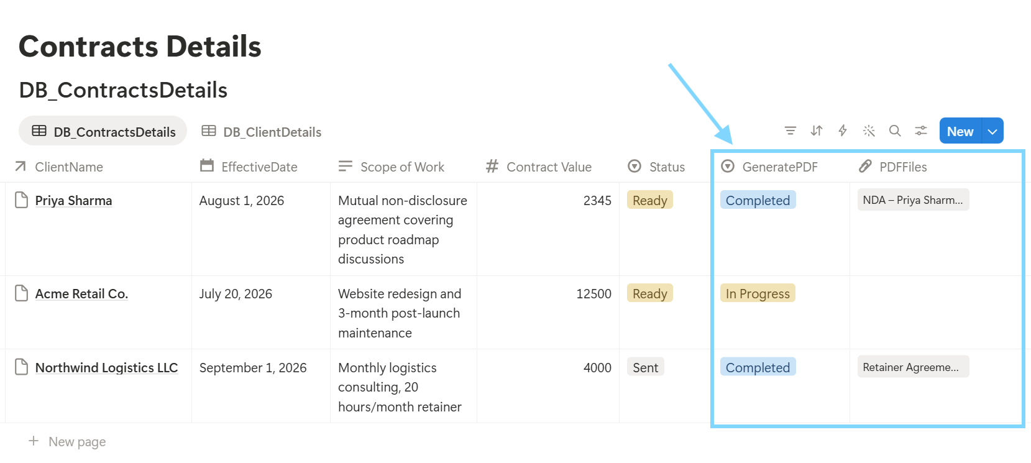Click the New page row
1031x463 pixels.
tap(67, 442)
